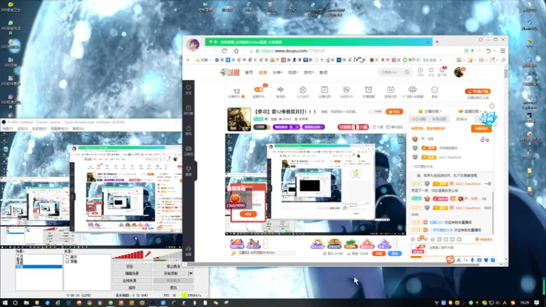The width and height of the screenshot is (546, 307).
Task: Toggle the OBS microphone mute icon
Action: click(148, 254)
